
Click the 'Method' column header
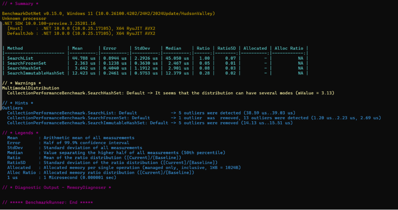point(15,48)
